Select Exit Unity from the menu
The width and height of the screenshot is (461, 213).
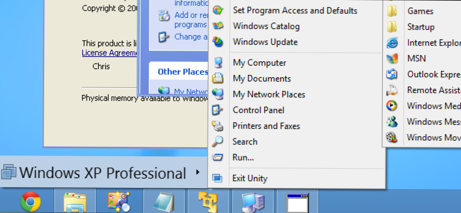[250, 179]
